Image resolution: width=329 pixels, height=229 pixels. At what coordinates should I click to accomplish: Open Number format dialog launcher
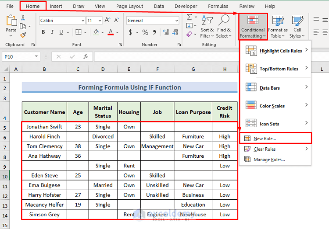(179, 45)
